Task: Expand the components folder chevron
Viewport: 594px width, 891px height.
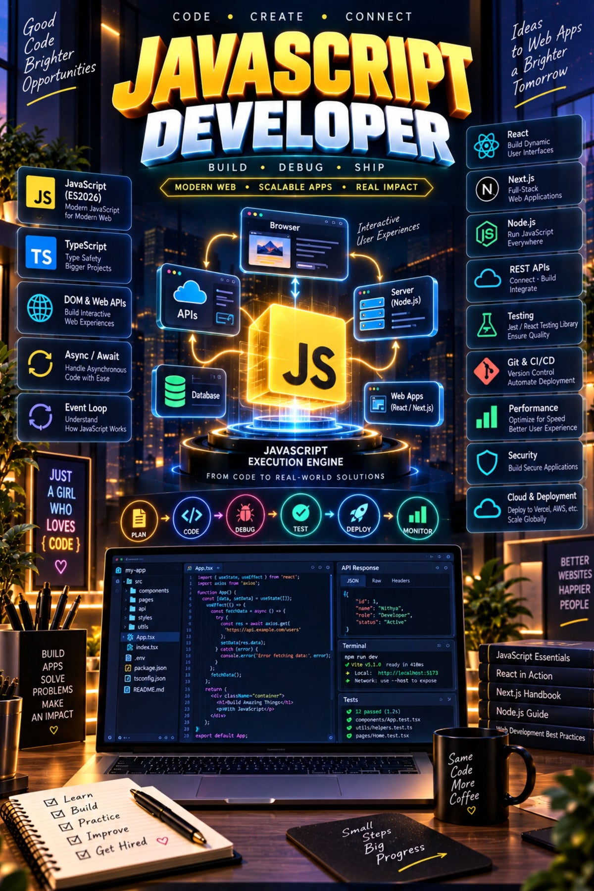Action: [126, 591]
